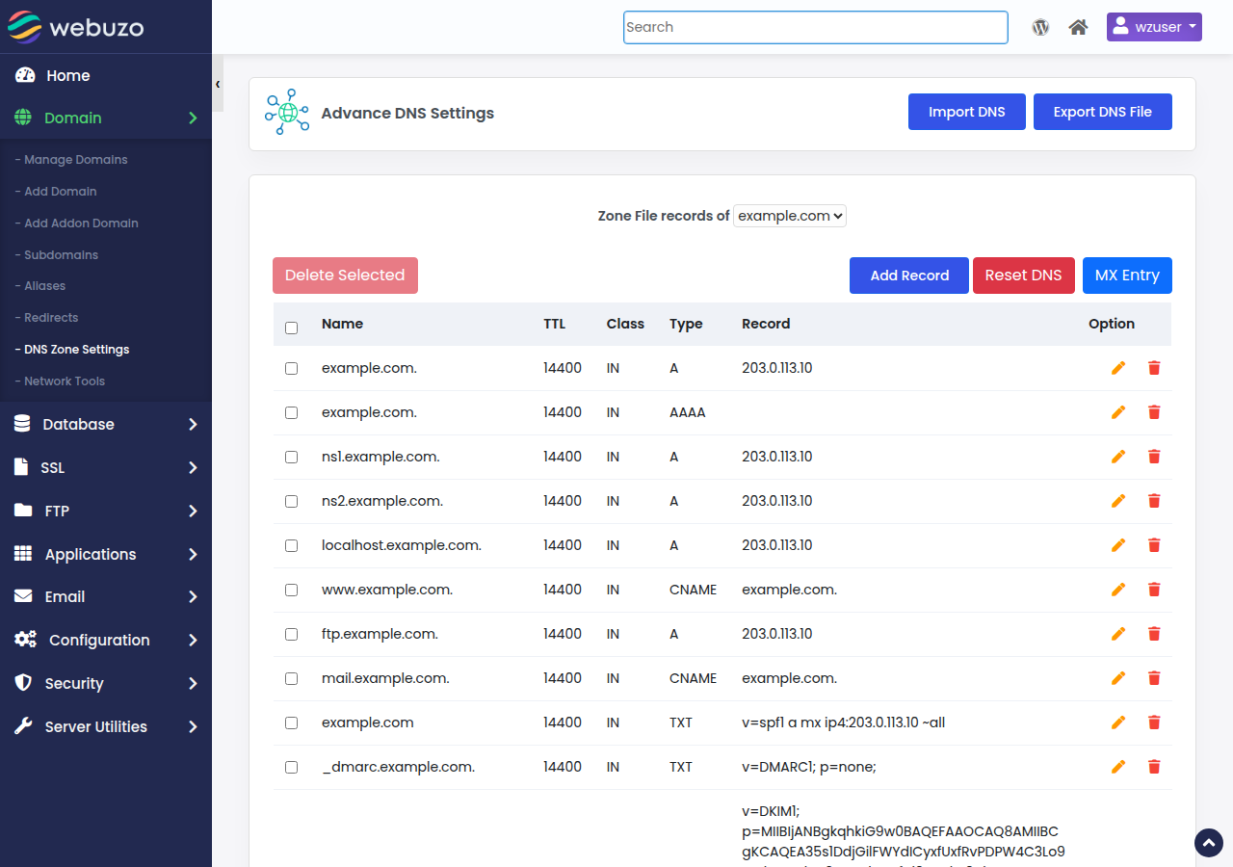Delete the ftp.example.com. record
The image size is (1233, 867).
tap(1154, 634)
